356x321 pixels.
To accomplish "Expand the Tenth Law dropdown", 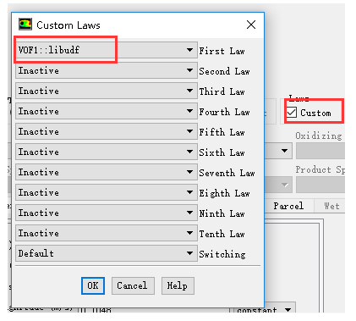I will pos(107,233).
